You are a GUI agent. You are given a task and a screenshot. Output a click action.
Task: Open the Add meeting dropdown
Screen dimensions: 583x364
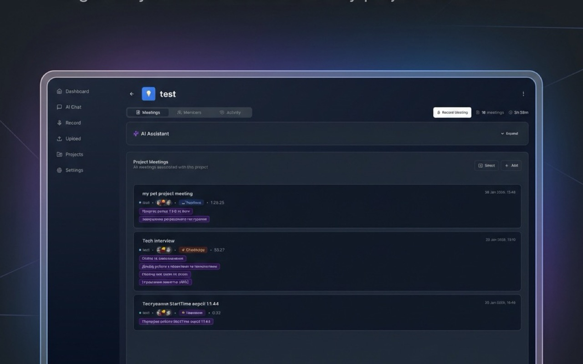(511, 165)
